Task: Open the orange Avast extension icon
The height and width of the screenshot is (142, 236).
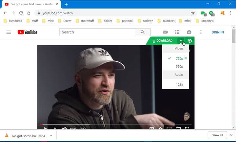Action: 223,13
